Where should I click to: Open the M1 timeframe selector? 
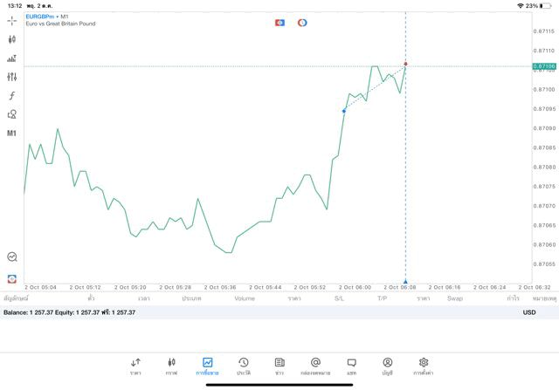pos(11,133)
